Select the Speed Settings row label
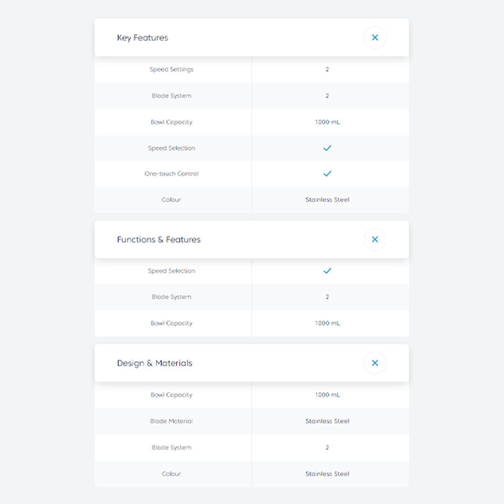The image size is (504, 504). tap(171, 70)
